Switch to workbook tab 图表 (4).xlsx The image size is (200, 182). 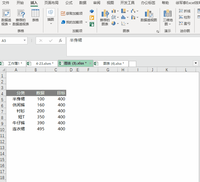(x=111, y=63)
